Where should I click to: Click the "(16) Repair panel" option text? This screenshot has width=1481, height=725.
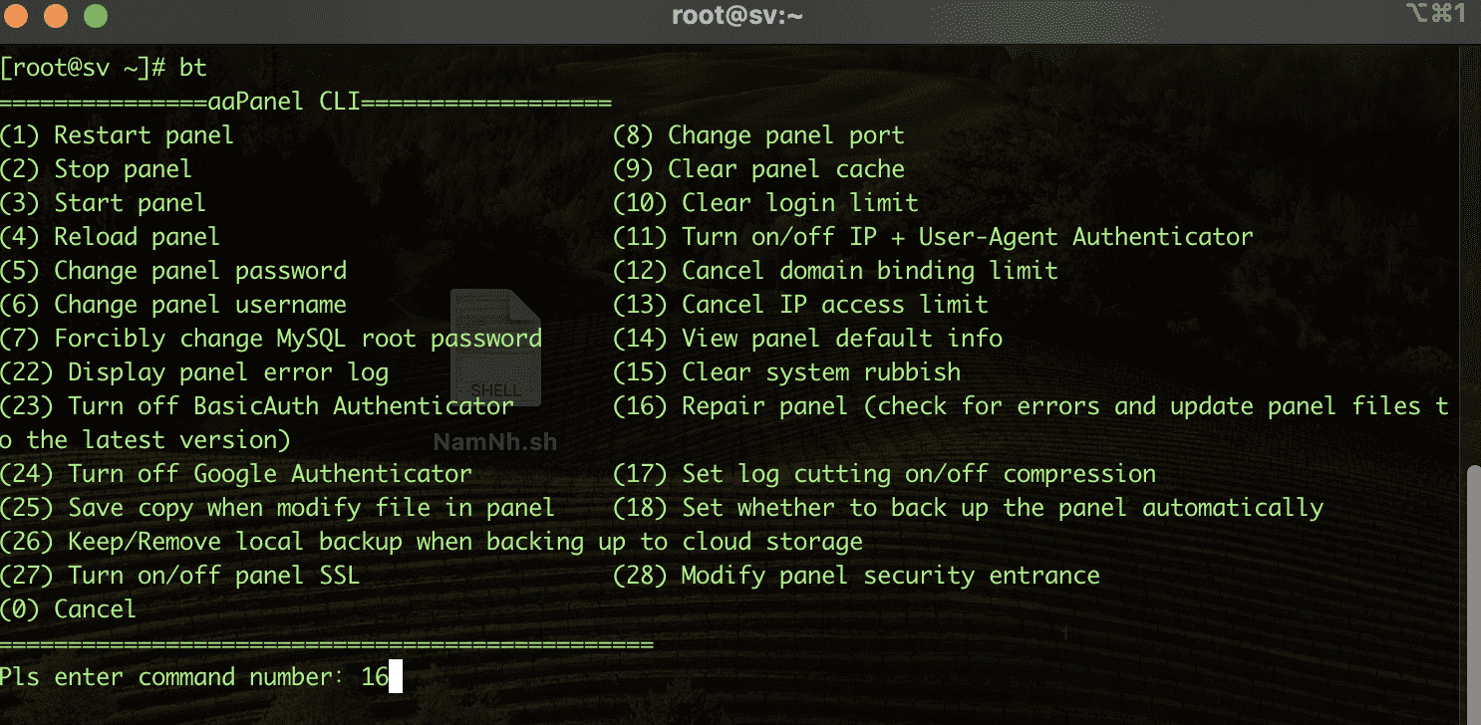click(731, 406)
